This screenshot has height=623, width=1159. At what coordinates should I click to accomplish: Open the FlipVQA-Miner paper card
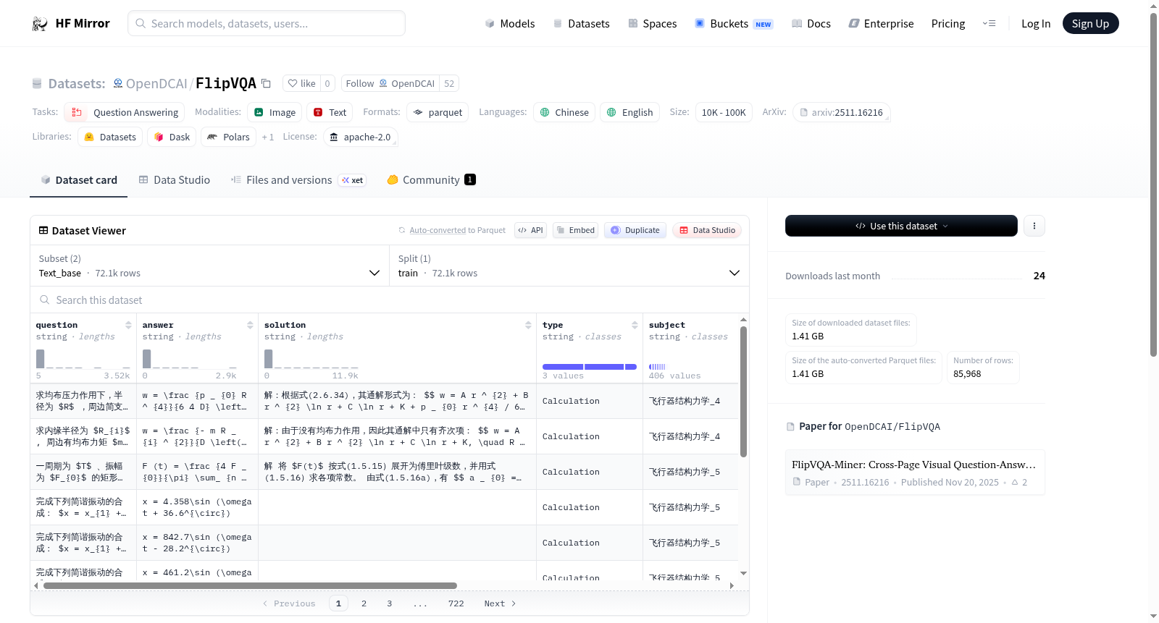[915, 472]
